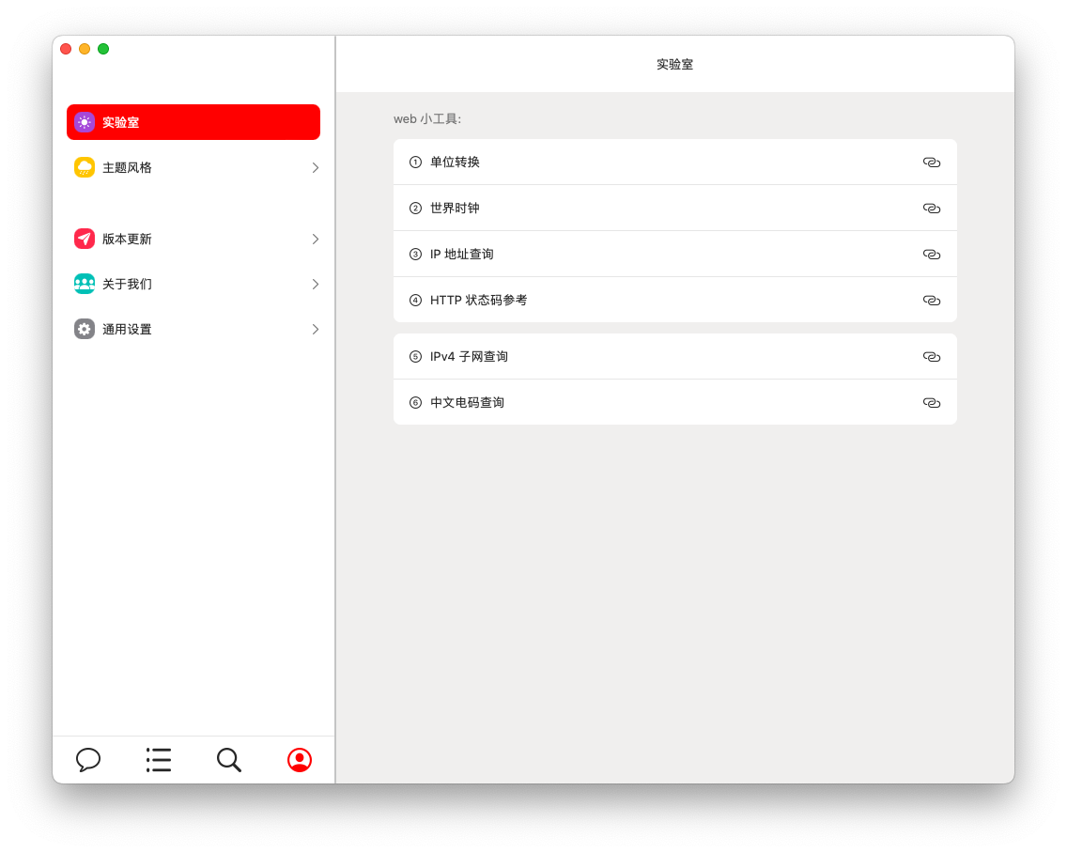Open 通用设置 via the gear icon

[x=85, y=329]
